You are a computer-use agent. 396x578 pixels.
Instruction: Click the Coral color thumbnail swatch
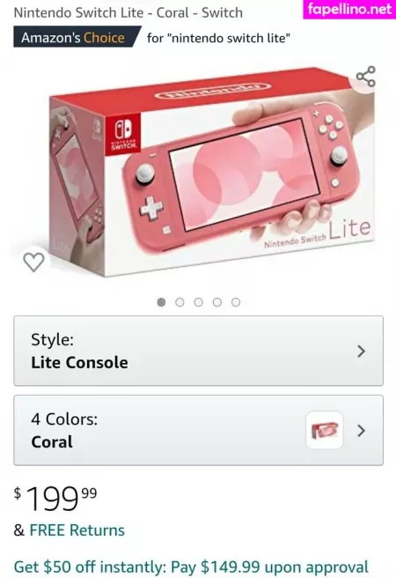(325, 430)
